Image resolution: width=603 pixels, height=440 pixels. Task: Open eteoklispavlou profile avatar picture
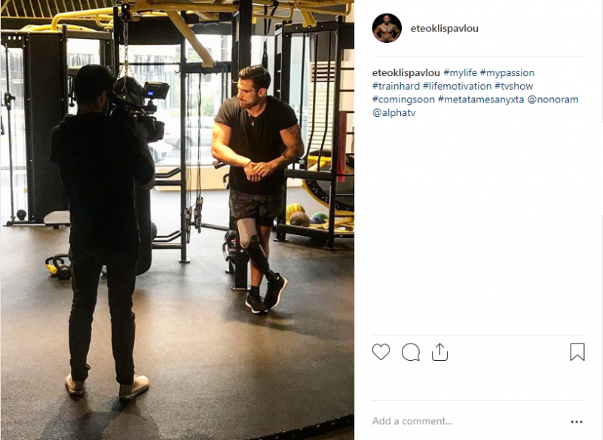point(387,28)
